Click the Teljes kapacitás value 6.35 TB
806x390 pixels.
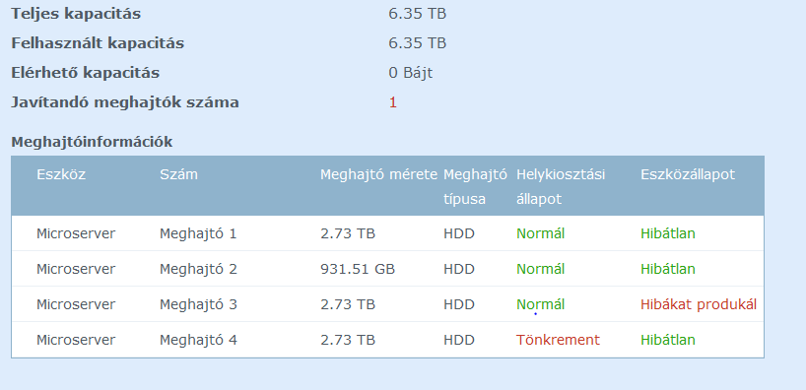click(x=418, y=14)
